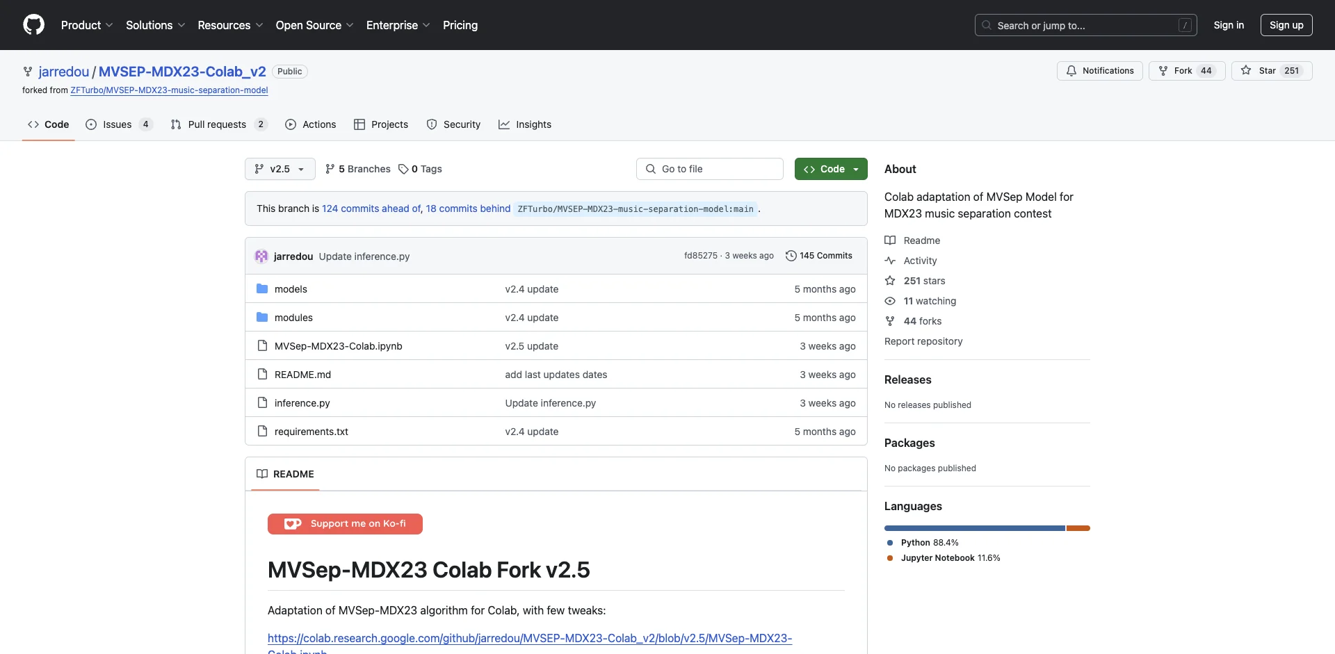Viewport: 1335px width, 654px height.
Task: Click the Search or jump to field
Action: [x=1086, y=25]
